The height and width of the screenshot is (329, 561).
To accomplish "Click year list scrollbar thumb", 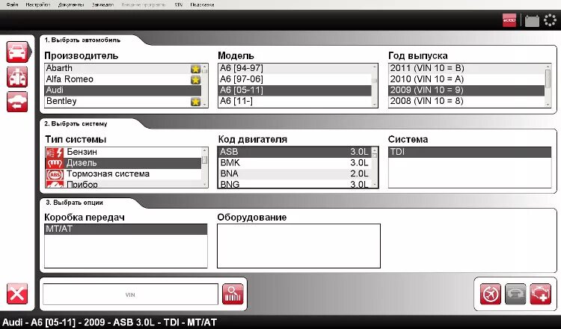I will pyautogui.click(x=548, y=79).
